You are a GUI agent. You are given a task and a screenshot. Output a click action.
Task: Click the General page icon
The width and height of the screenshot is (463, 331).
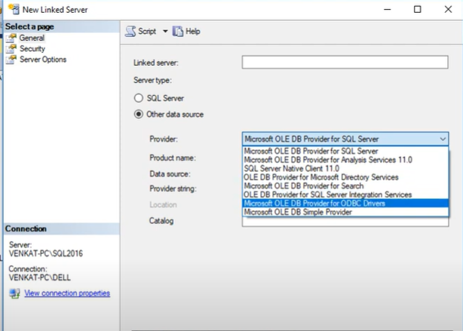[x=11, y=38]
